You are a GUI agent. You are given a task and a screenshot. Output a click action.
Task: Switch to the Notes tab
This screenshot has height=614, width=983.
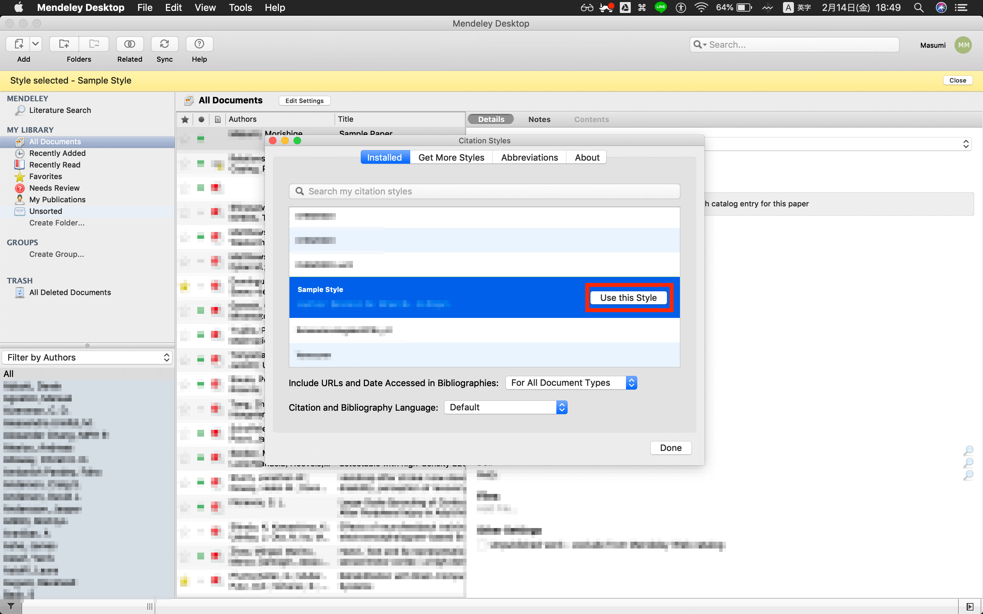coord(539,119)
